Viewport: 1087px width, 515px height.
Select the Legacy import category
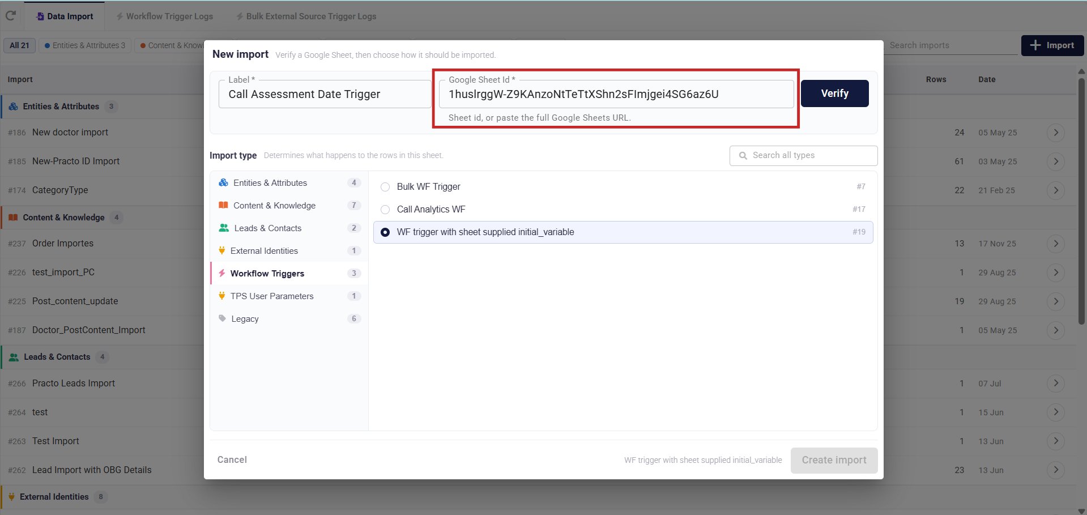289,318
